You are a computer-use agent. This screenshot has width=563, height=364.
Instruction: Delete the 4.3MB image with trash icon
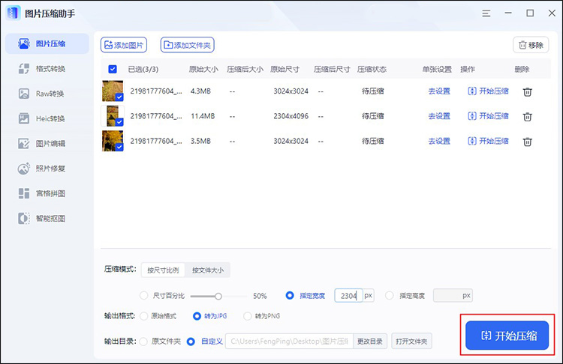[527, 92]
